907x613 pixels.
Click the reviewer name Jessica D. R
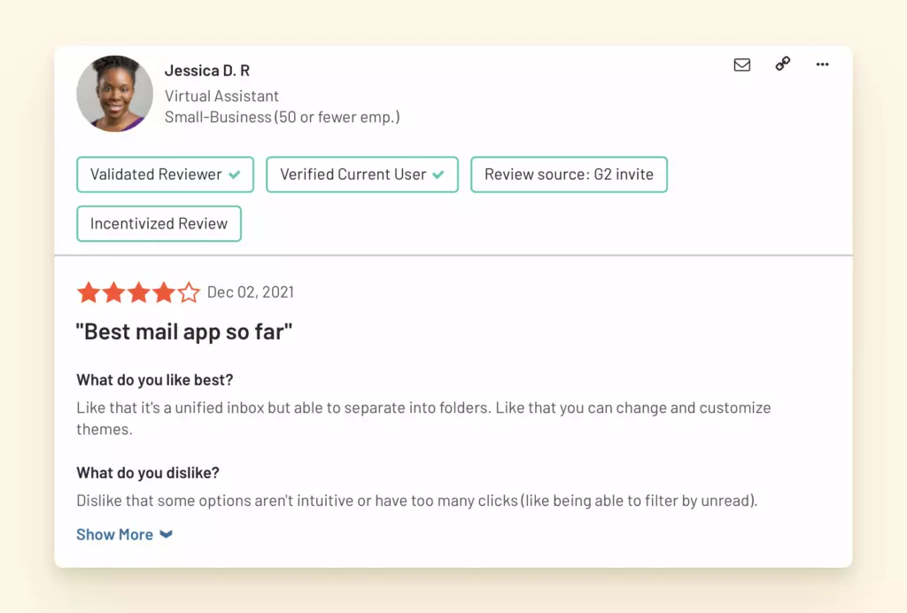207,71
